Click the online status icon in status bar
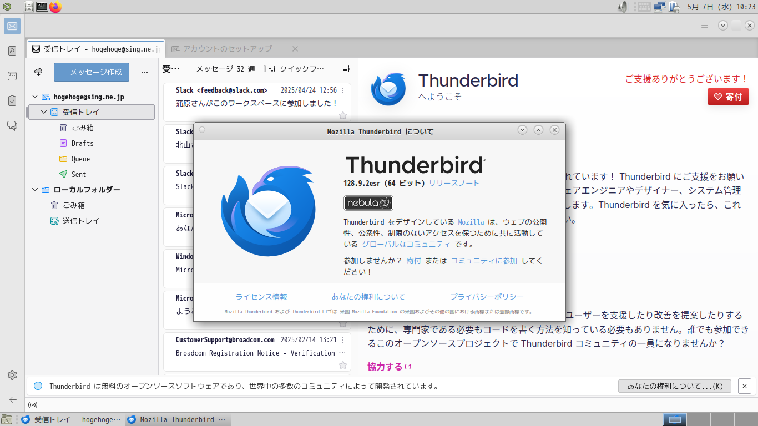 coord(32,405)
